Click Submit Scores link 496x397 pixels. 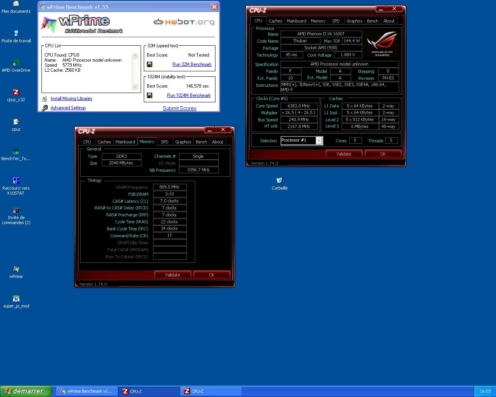point(179,108)
